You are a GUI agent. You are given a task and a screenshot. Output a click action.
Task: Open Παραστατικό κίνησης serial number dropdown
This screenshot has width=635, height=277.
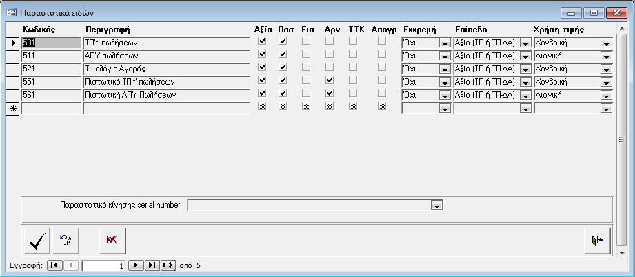(x=436, y=205)
